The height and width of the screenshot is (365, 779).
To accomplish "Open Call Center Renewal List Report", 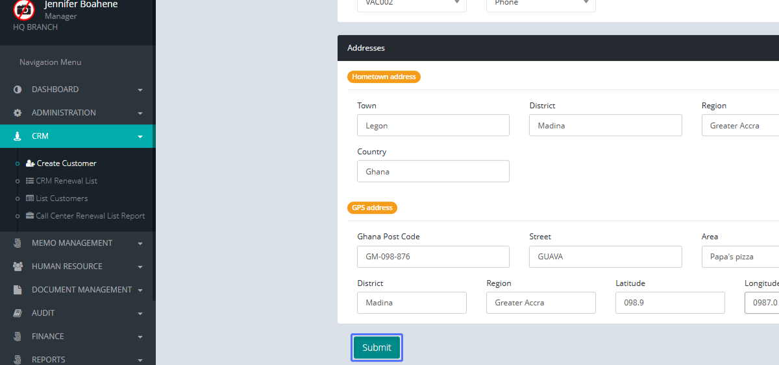I will (x=90, y=216).
